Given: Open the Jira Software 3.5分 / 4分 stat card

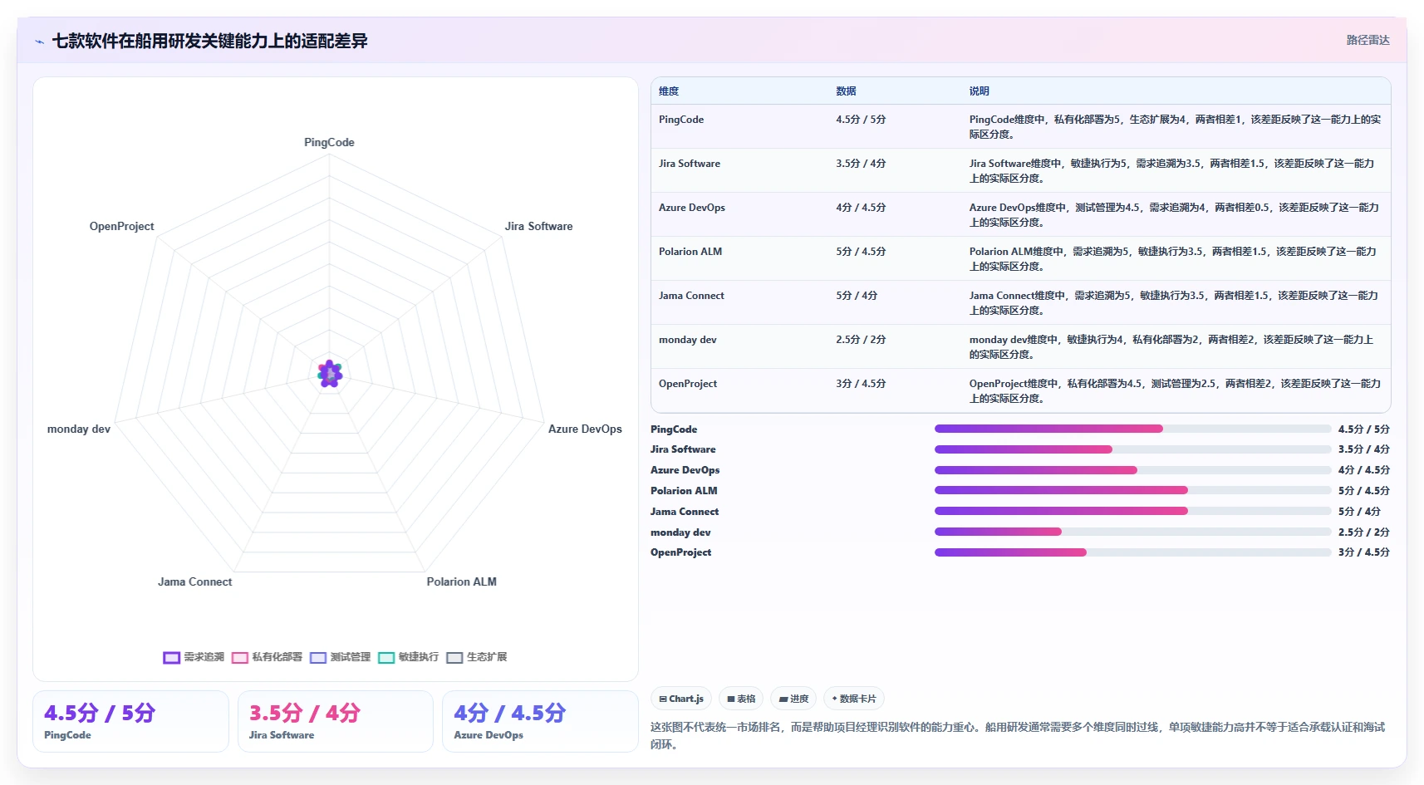Looking at the screenshot, I should pyautogui.click(x=336, y=722).
